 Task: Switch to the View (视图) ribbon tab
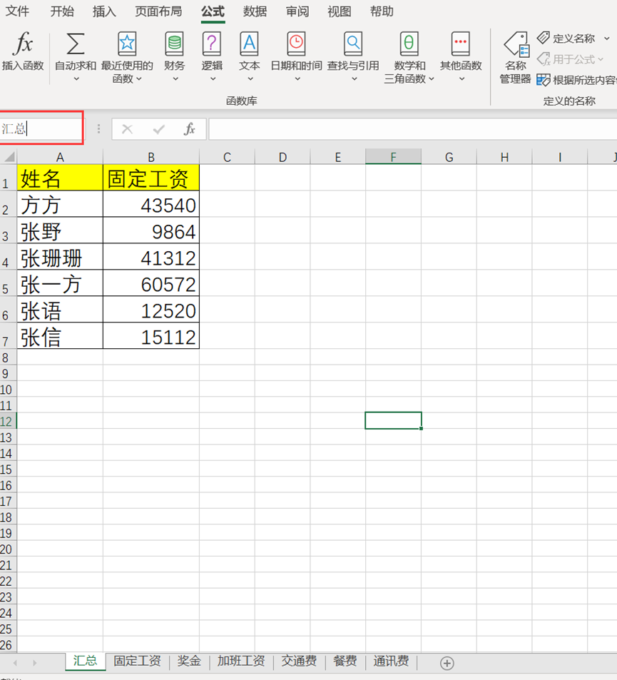339,11
